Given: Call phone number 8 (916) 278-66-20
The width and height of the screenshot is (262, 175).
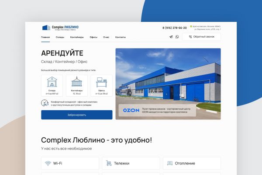Looking at the screenshot, I should [x=175, y=28].
